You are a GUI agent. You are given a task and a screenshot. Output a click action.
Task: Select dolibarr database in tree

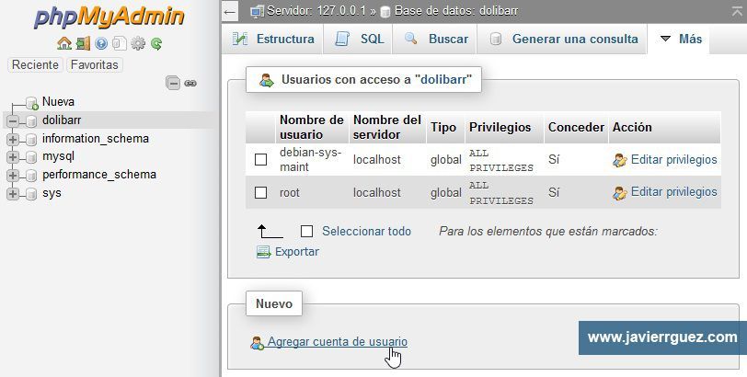coord(62,120)
